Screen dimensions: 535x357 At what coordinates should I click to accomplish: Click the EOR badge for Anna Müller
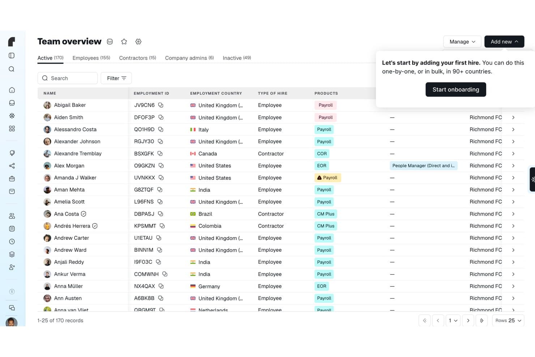coord(322,286)
